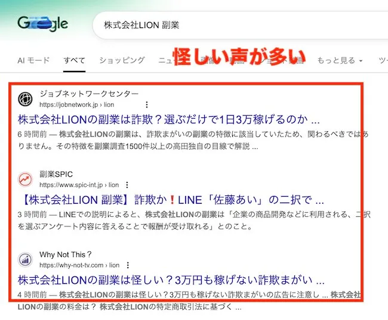Screen dimensions: 388x320
Task: Click the snippet starting with 3 時間前
Action: coord(194,220)
